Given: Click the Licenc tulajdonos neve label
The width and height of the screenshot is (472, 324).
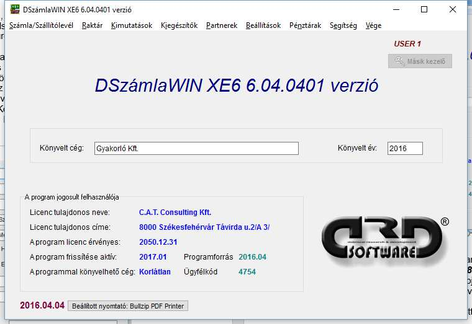Looking at the screenshot, I should (x=70, y=212).
